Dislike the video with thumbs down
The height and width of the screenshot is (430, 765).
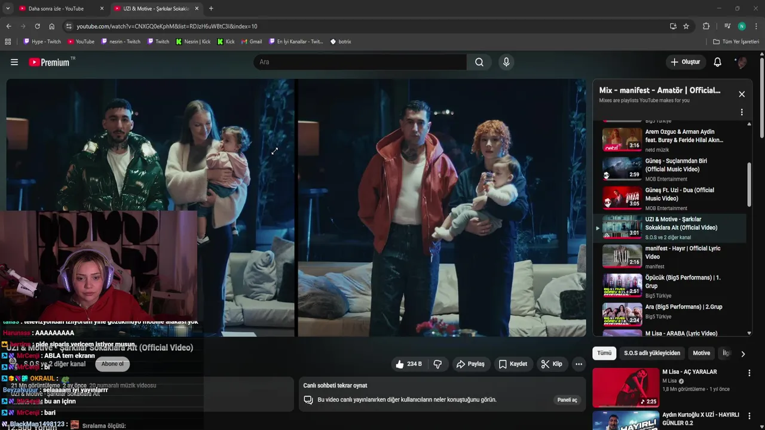pyautogui.click(x=437, y=364)
